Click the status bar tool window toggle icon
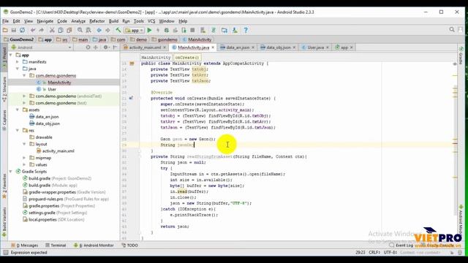The height and width of the screenshot is (263, 468). point(5,253)
